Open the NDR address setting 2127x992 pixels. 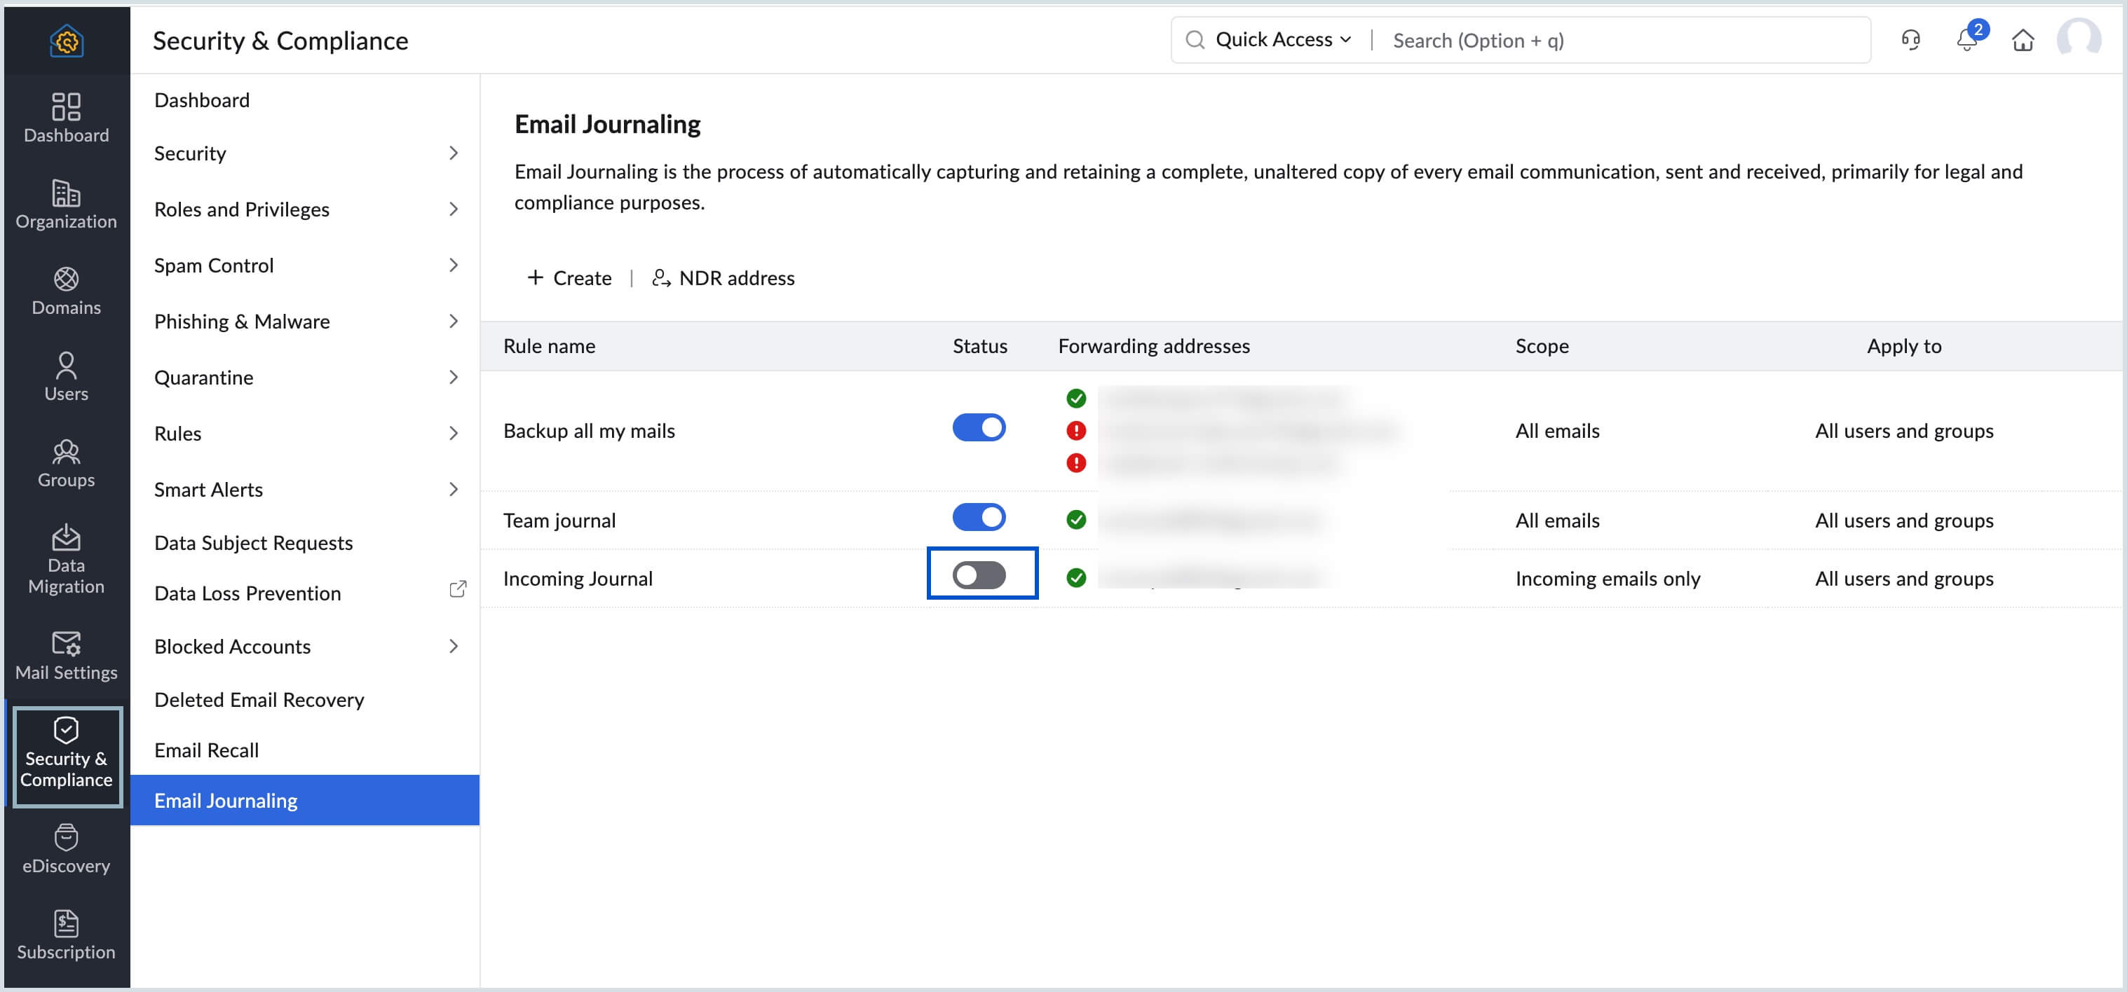tap(723, 277)
